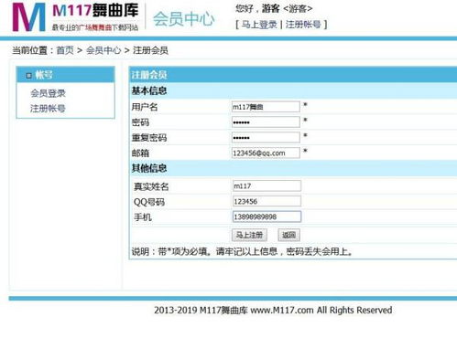The image size is (457, 338).
Task: Select 会员登录 in the sidebar
Action: (48, 93)
